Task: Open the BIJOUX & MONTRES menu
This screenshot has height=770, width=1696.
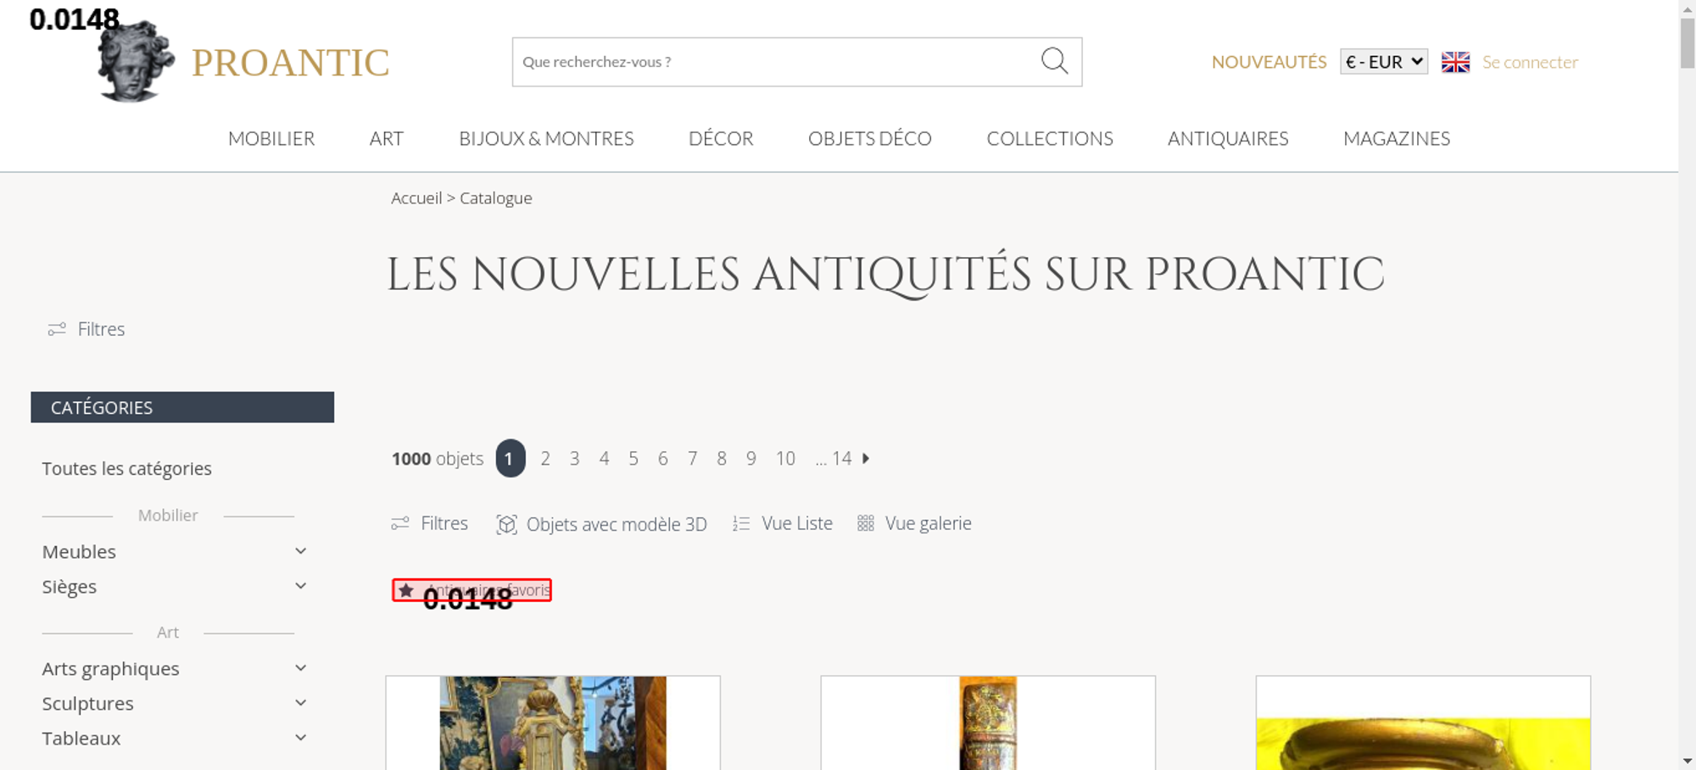Action: [x=546, y=138]
